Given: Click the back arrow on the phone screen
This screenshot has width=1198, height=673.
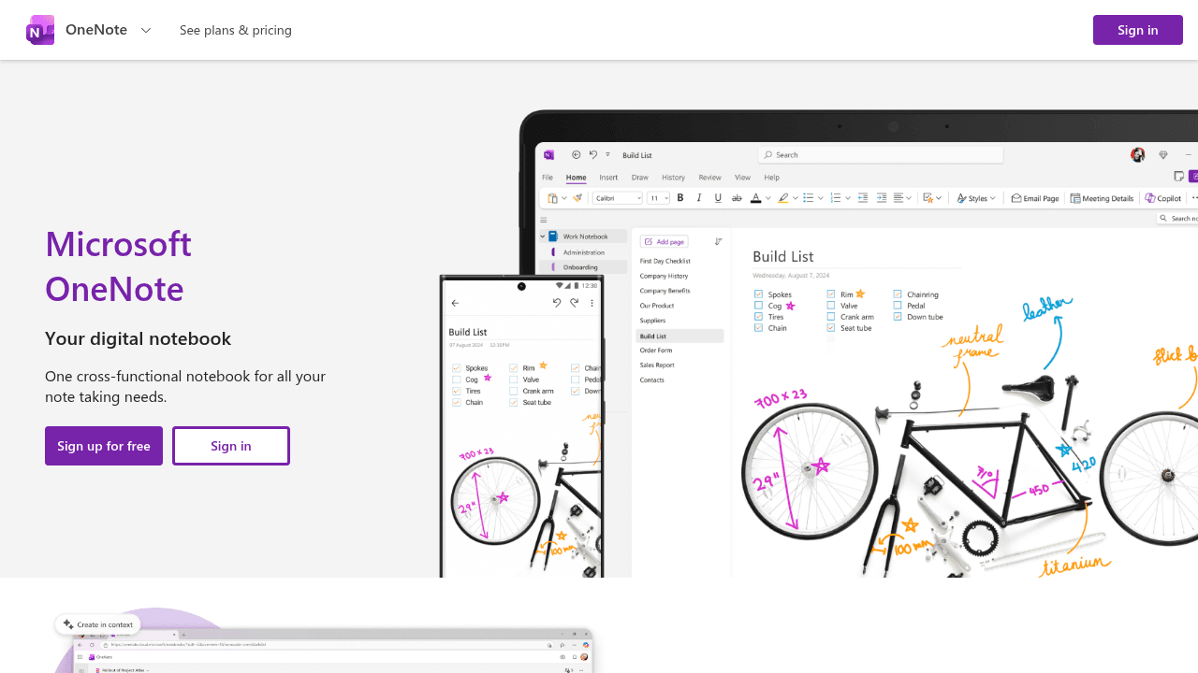Looking at the screenshot, I should (455, 303).
